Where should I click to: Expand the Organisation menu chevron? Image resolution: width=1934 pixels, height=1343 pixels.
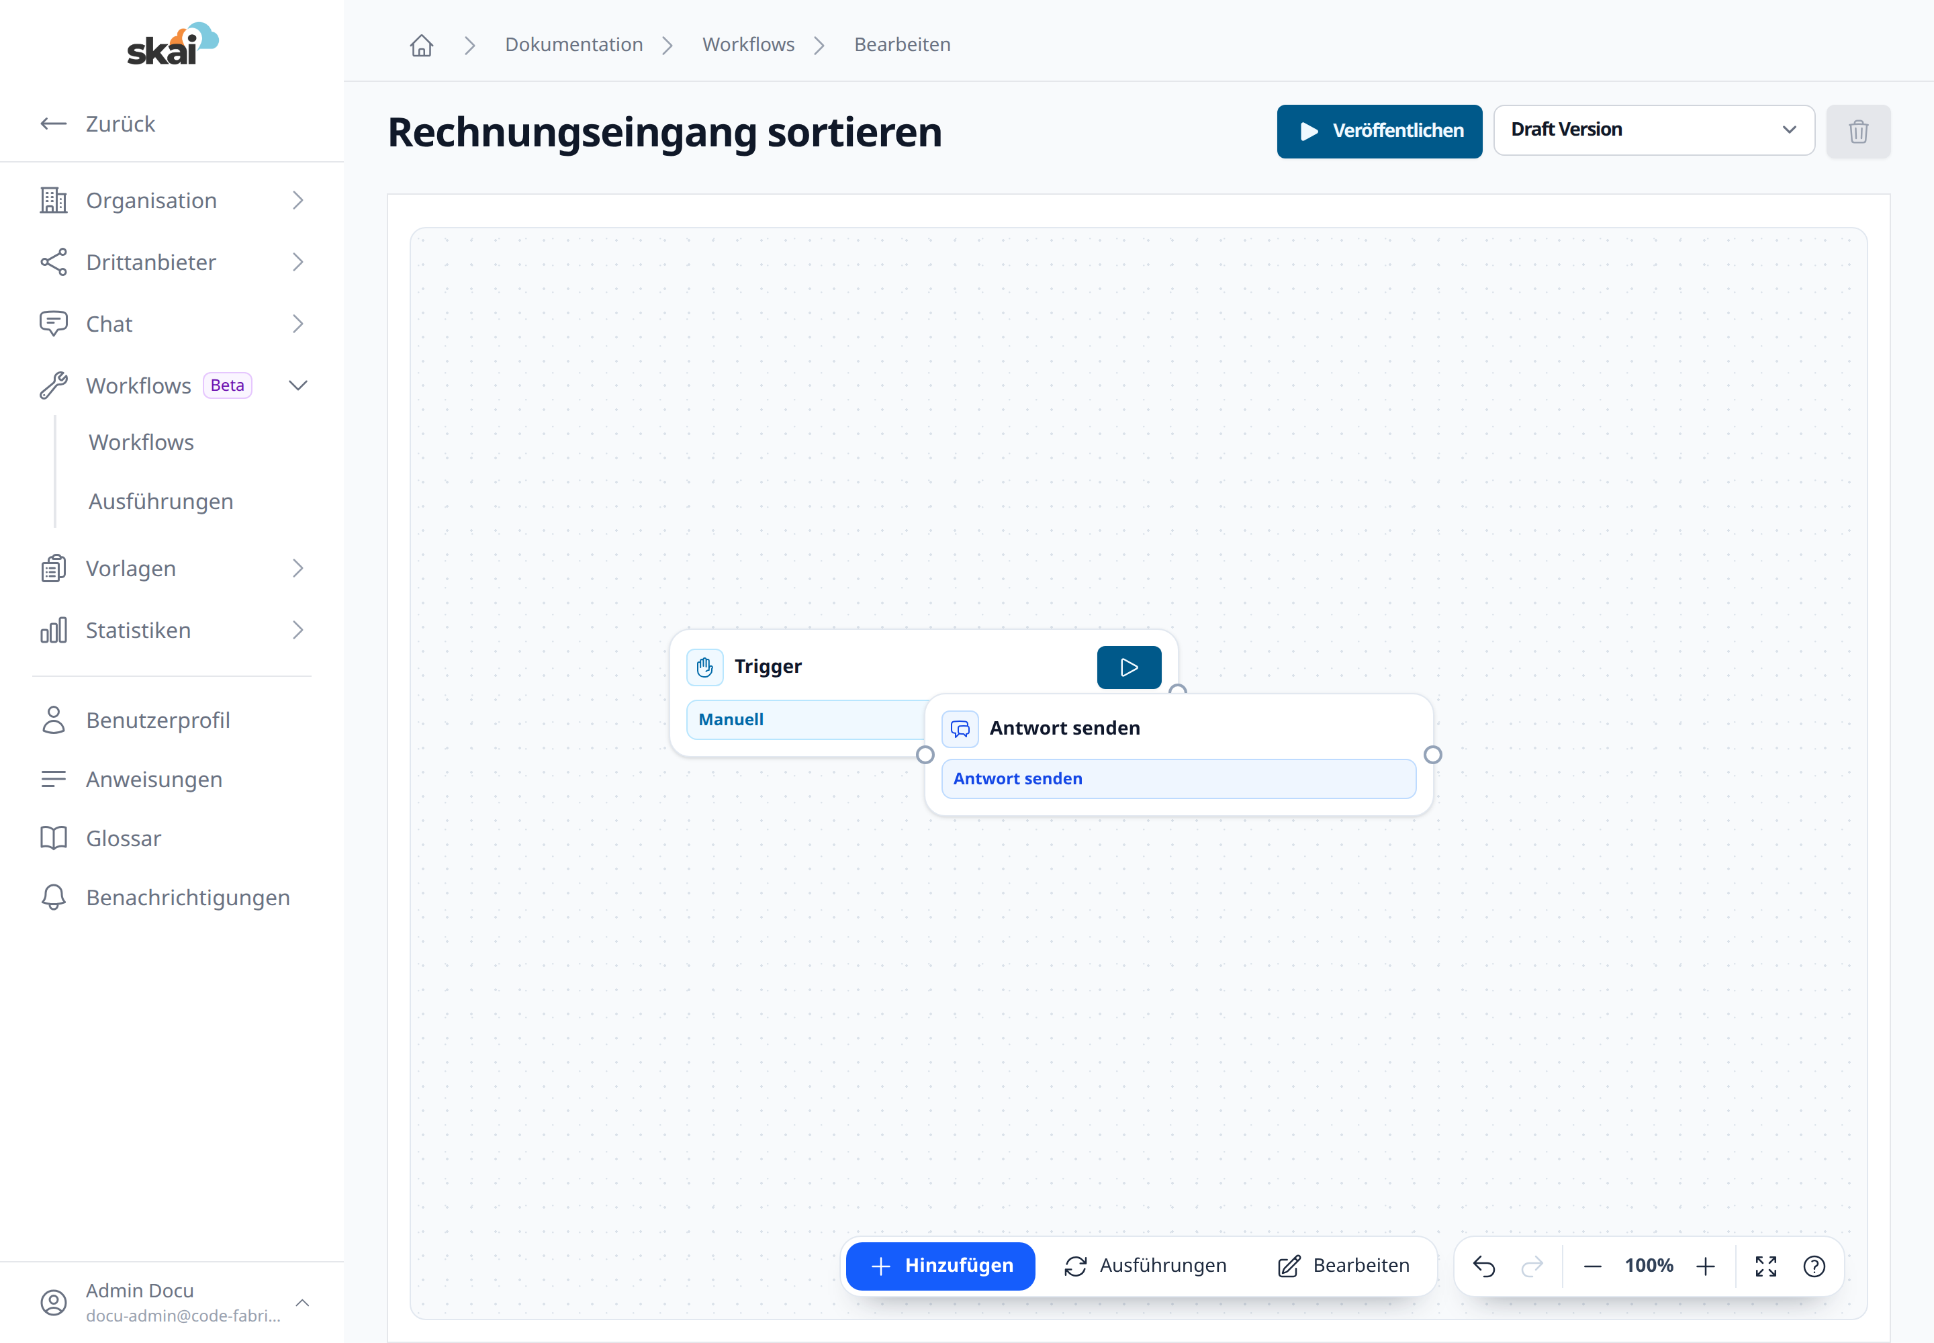click(298, 200)
